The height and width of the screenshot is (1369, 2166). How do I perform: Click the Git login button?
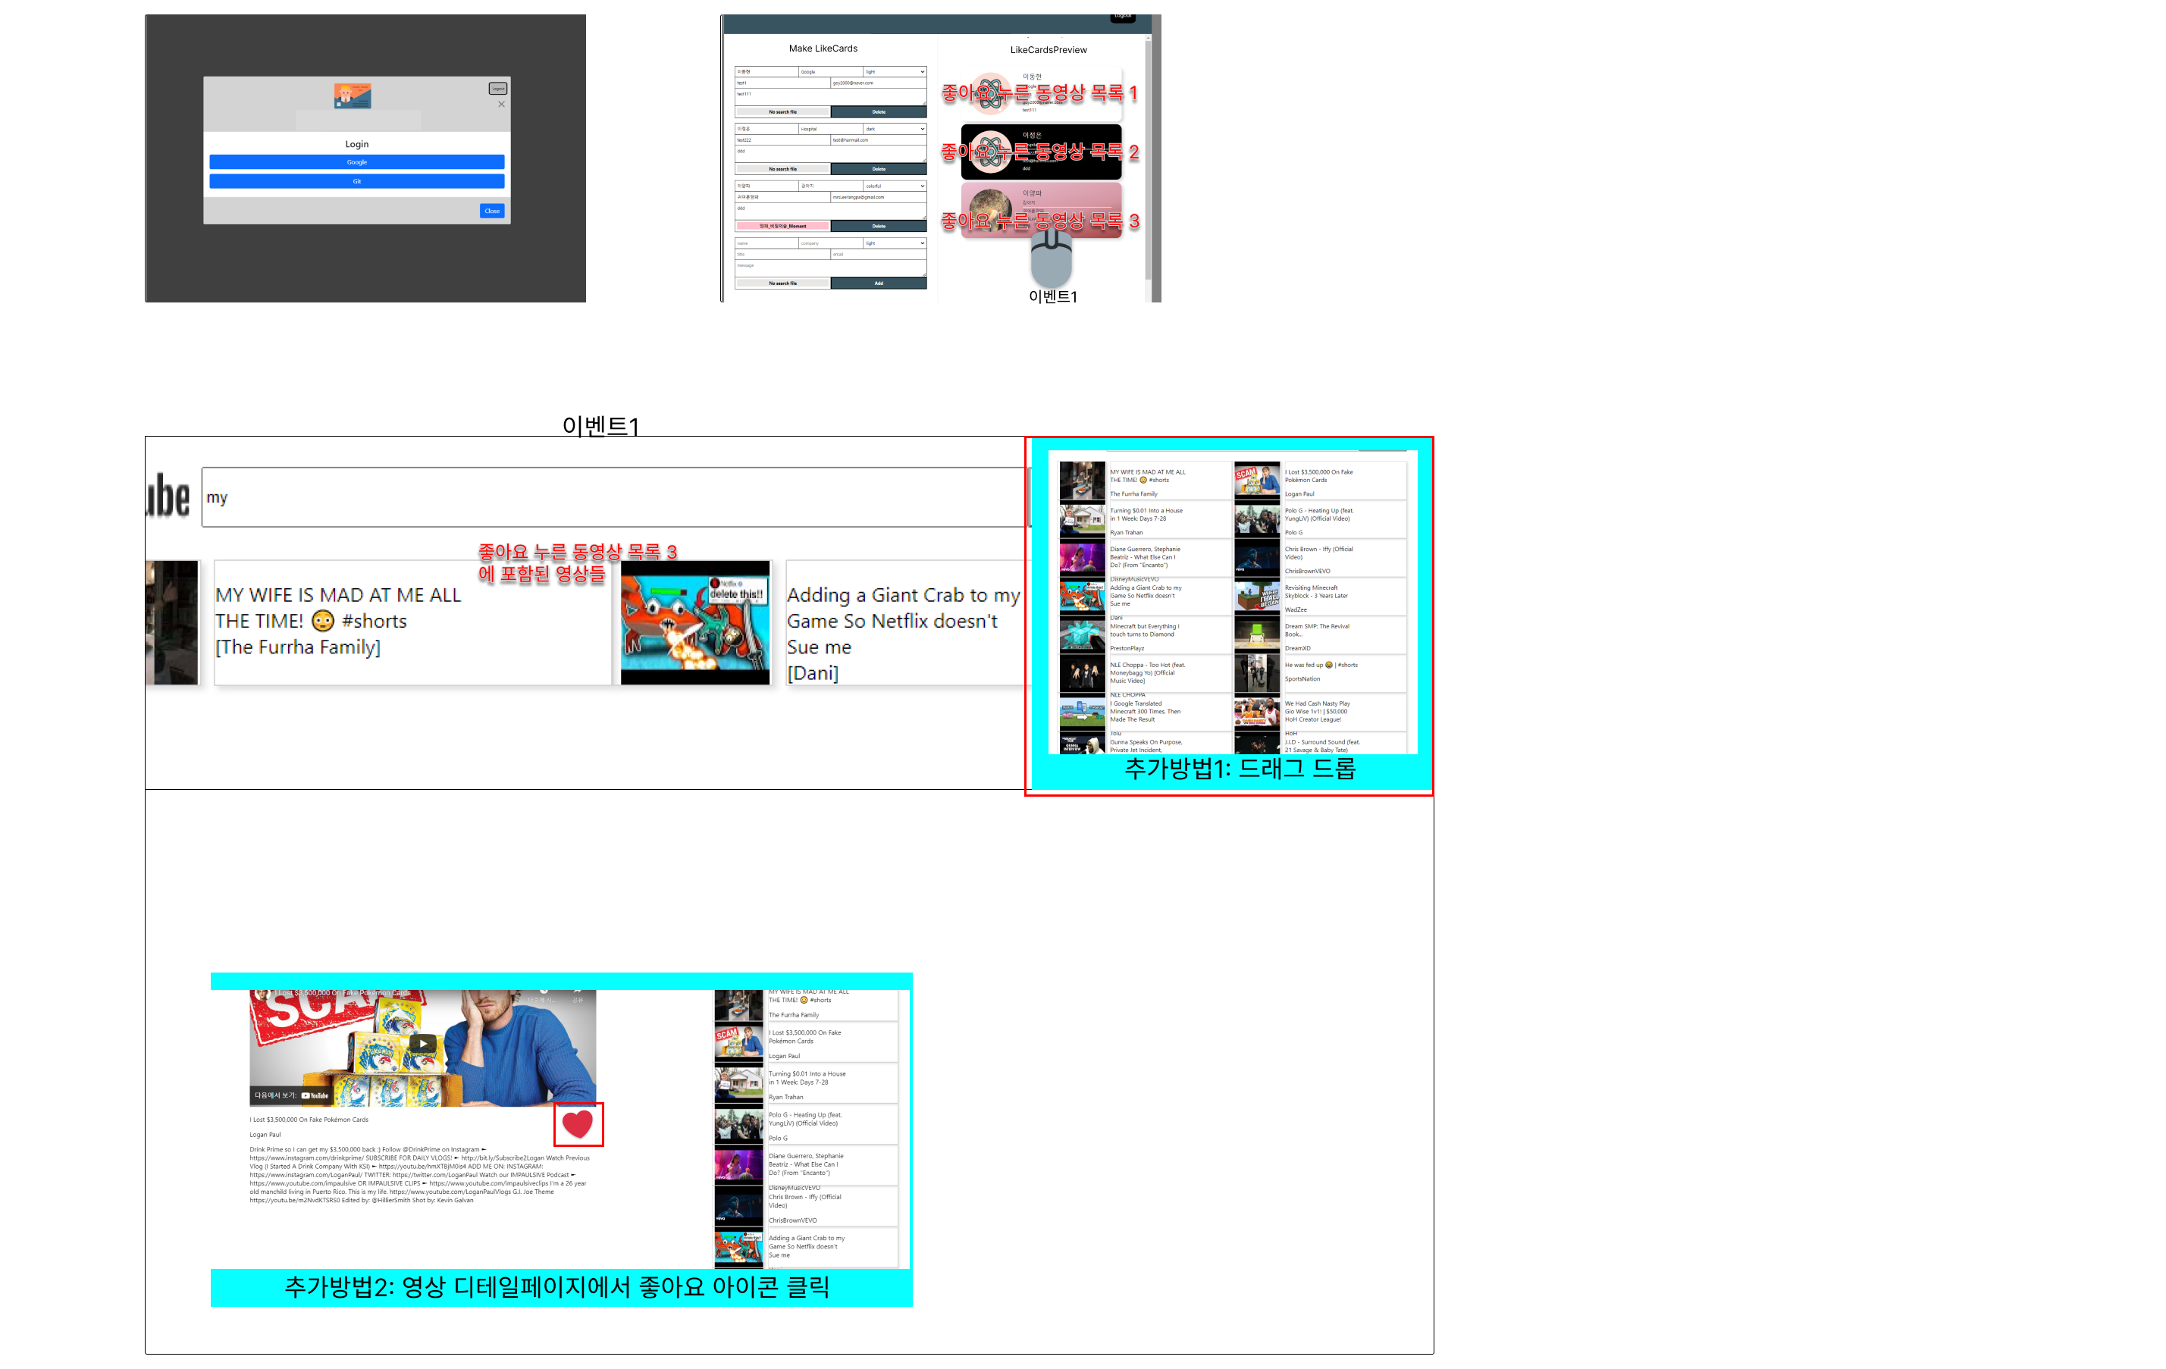pyautogui.click(x=356, y=181)
